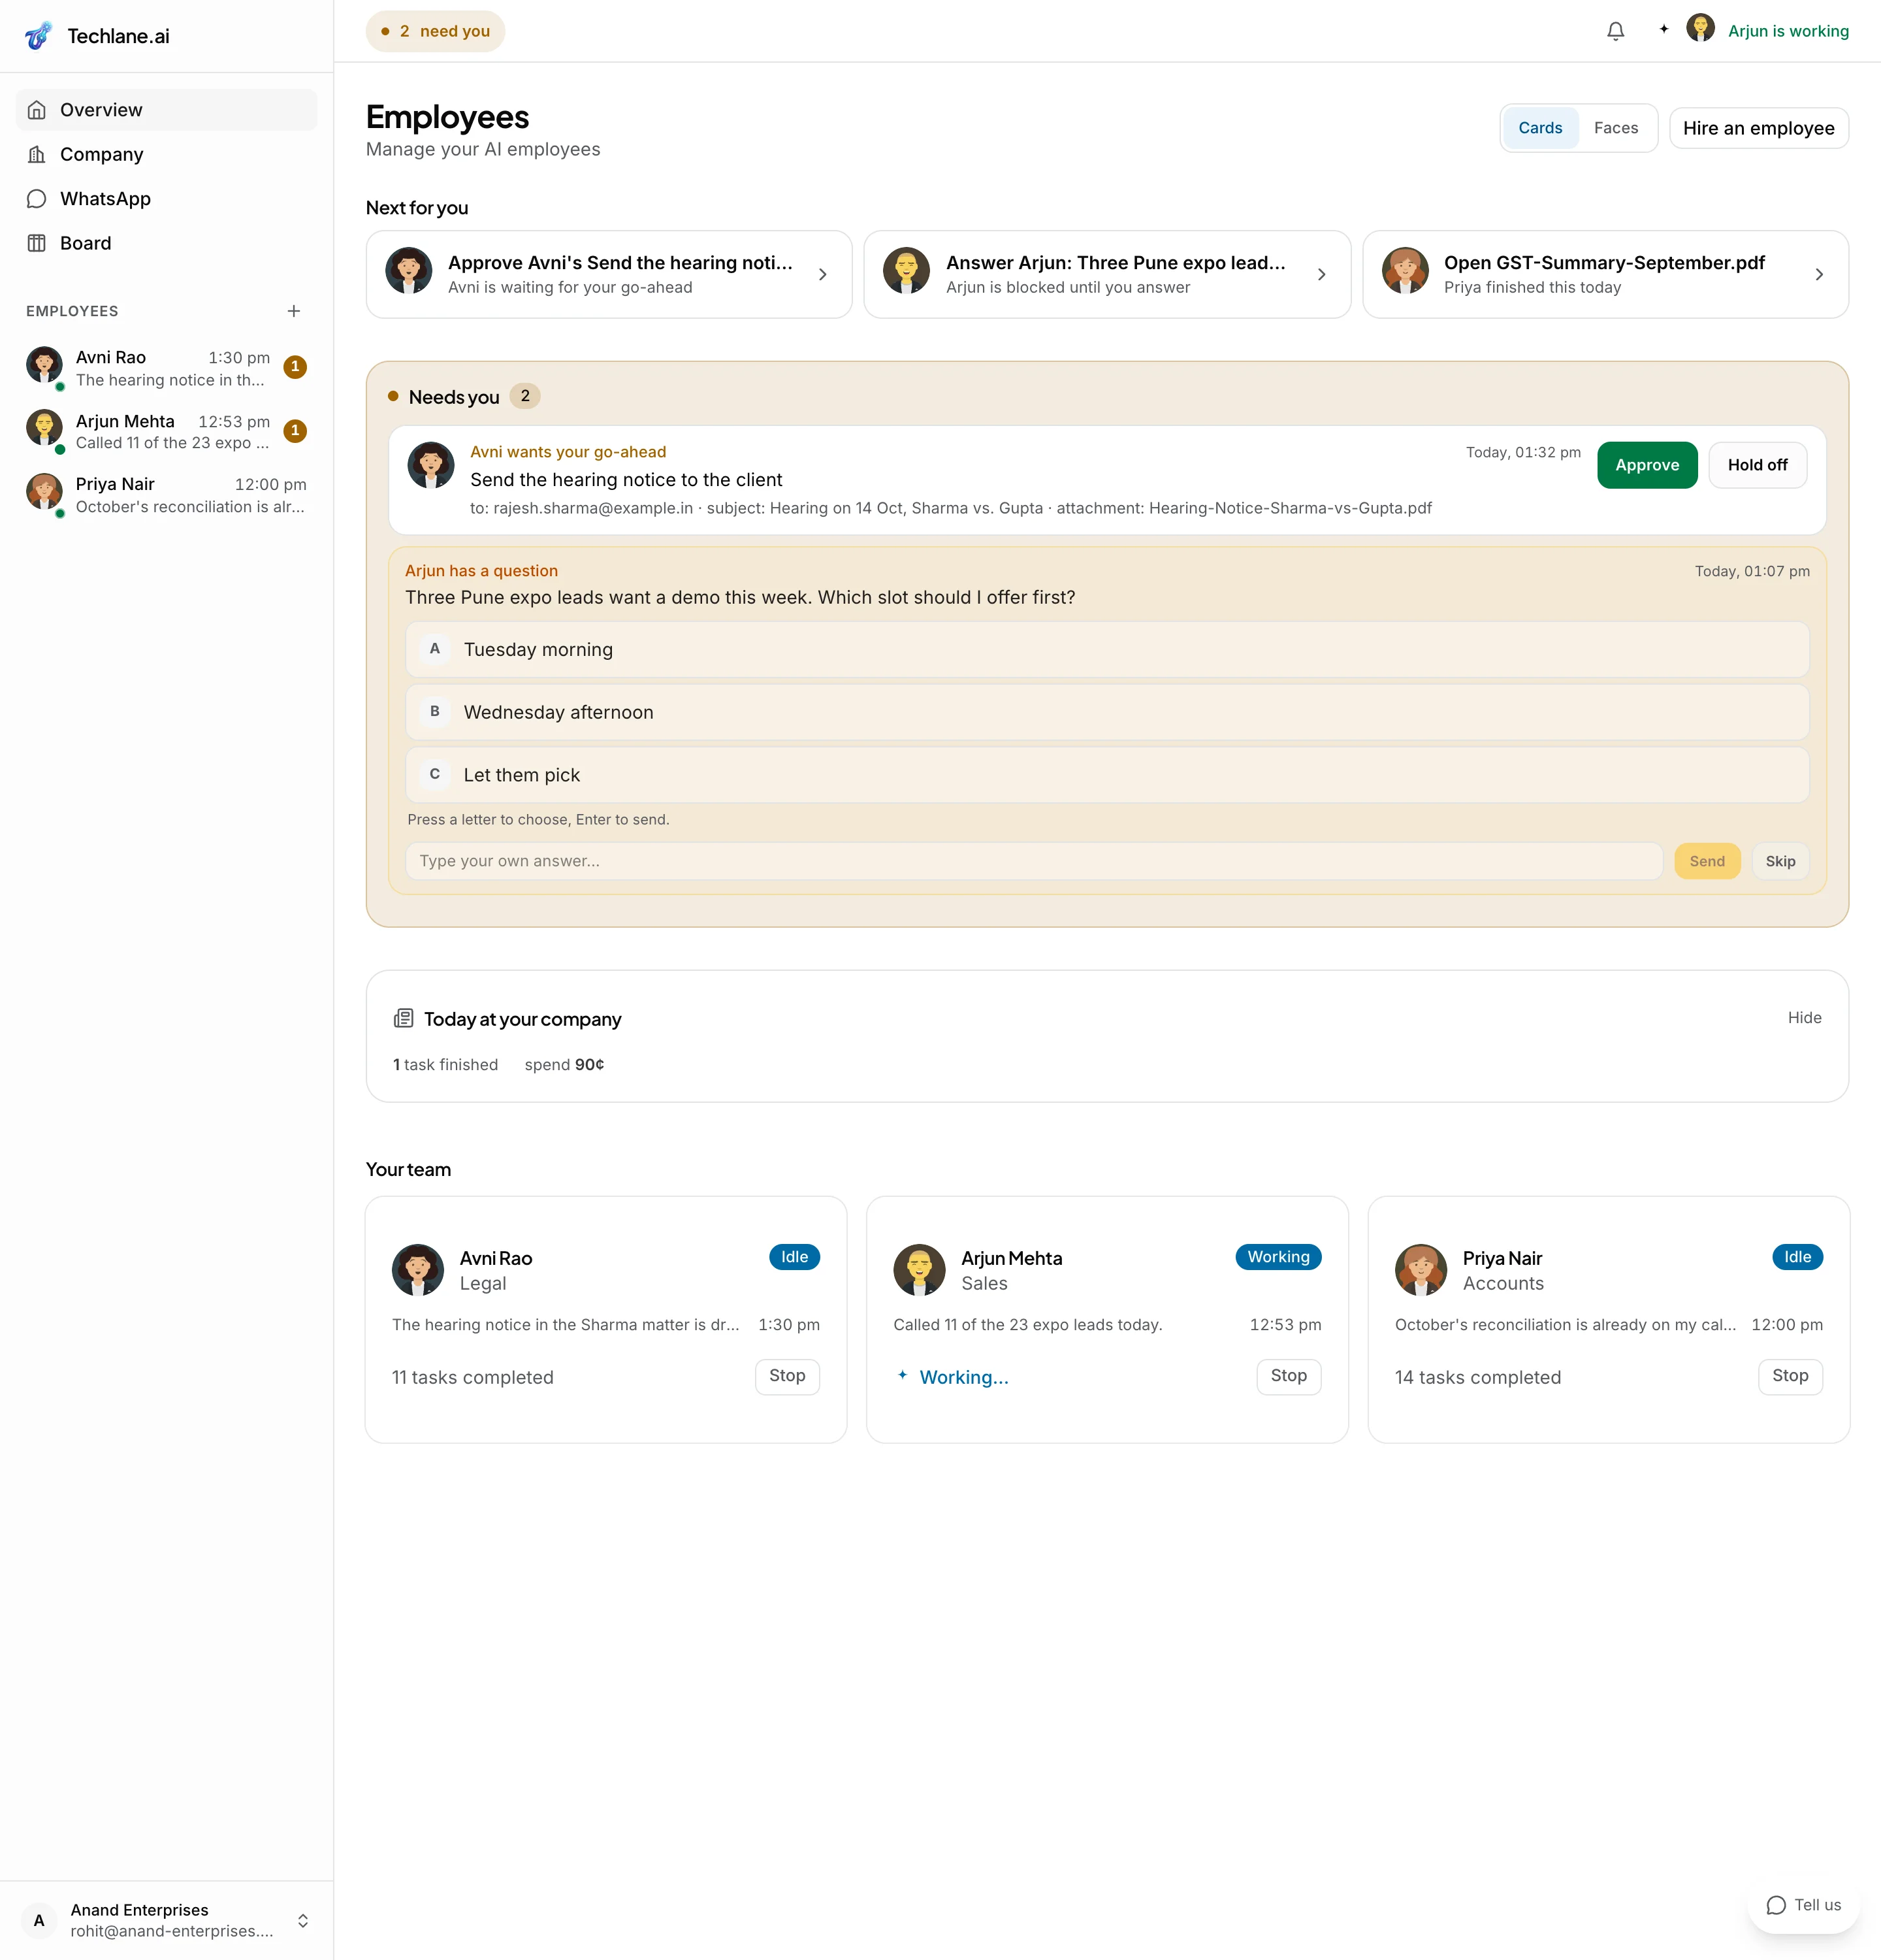Click Priya Nair's sidebar avatar

[44, 492]
